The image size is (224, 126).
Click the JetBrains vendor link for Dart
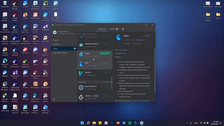[141, 40]
